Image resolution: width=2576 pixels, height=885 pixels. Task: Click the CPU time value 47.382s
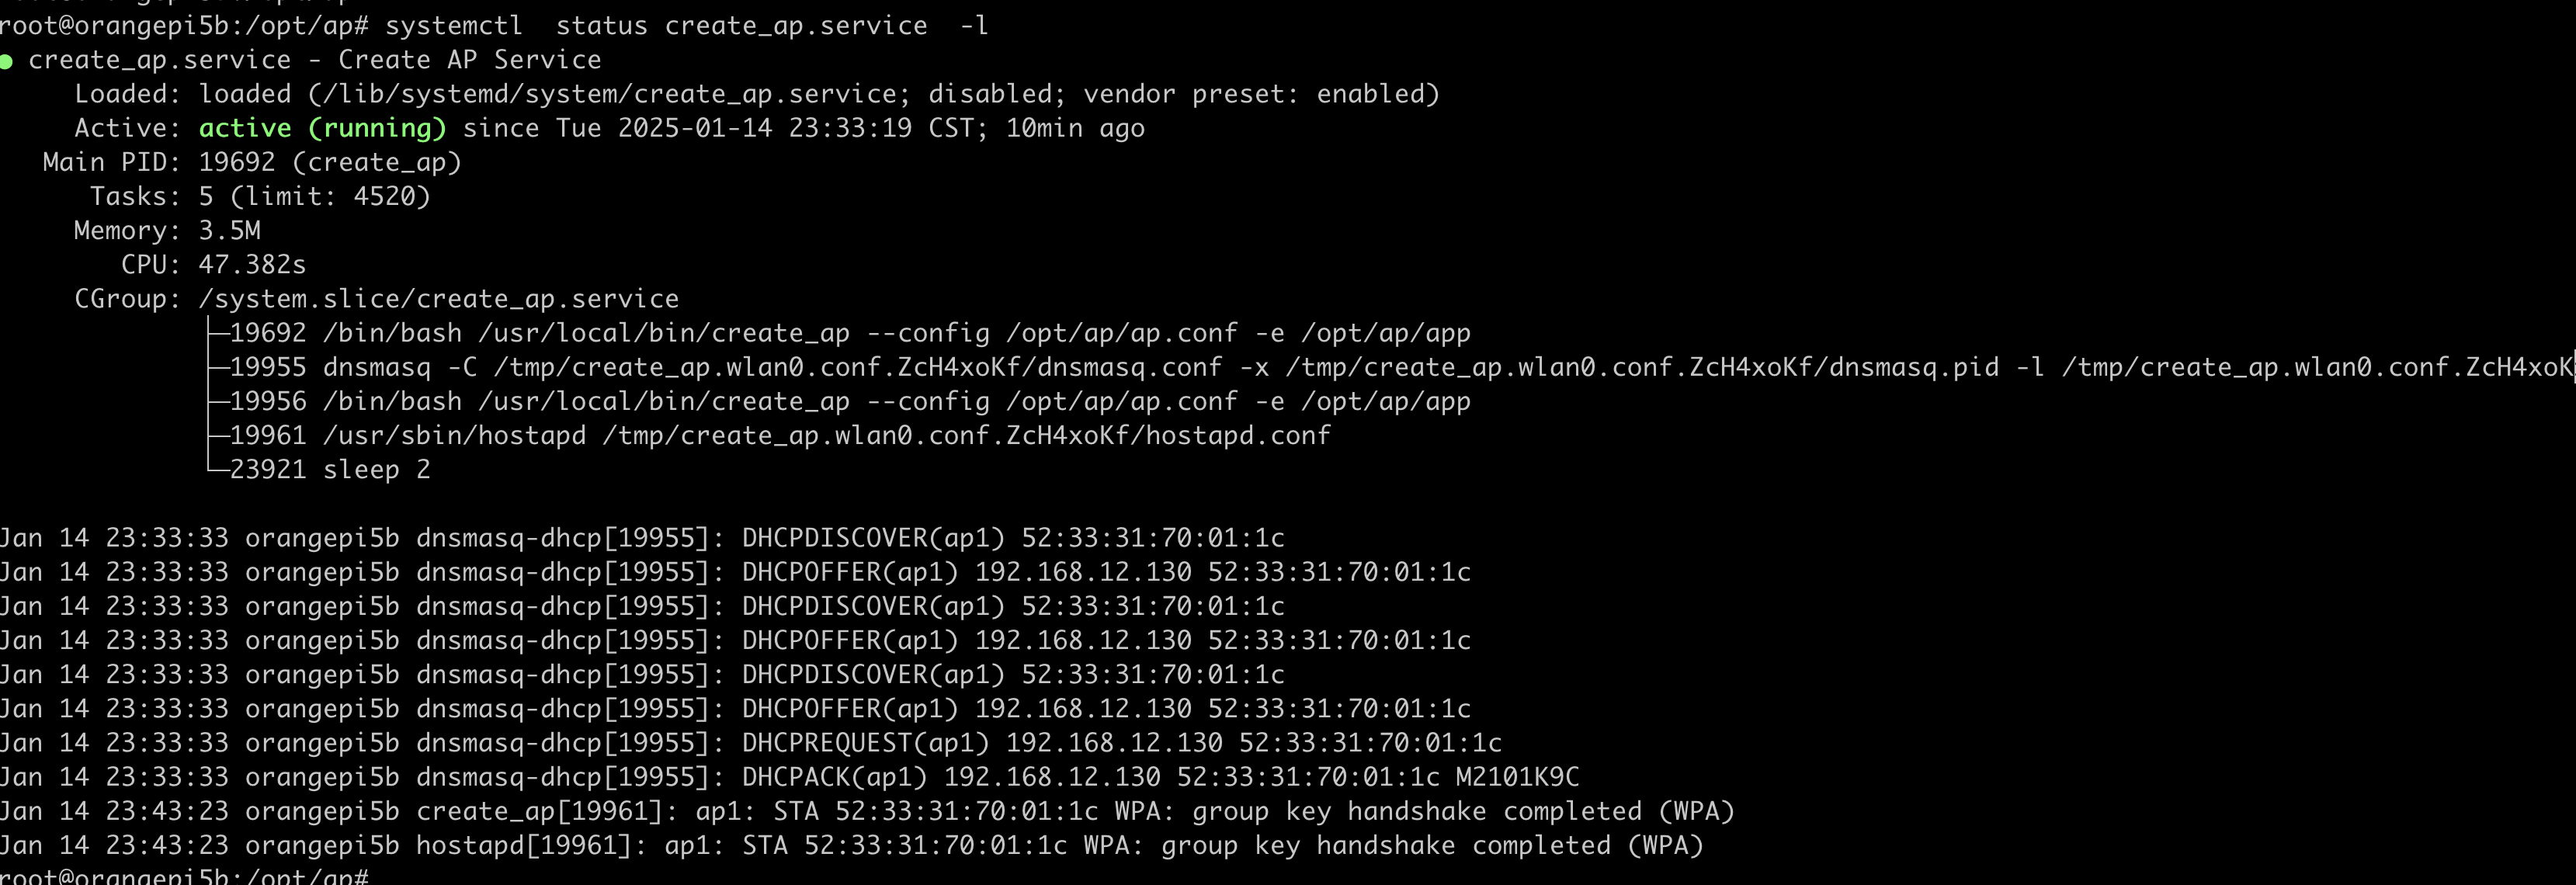tap(252, 264)
